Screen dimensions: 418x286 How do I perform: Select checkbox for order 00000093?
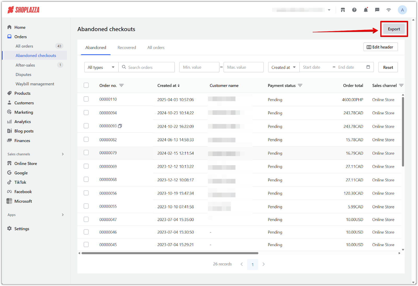(86, 126)
